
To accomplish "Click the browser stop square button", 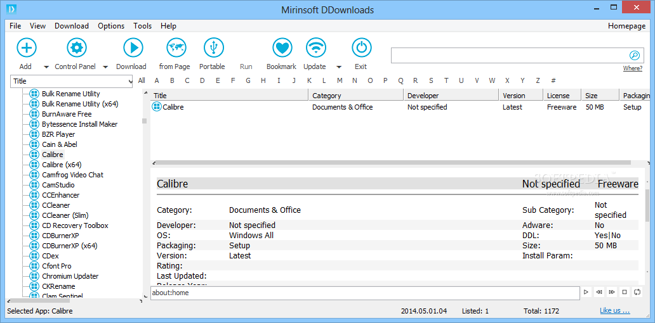I will pyautogui.click(x=625, y=292).
